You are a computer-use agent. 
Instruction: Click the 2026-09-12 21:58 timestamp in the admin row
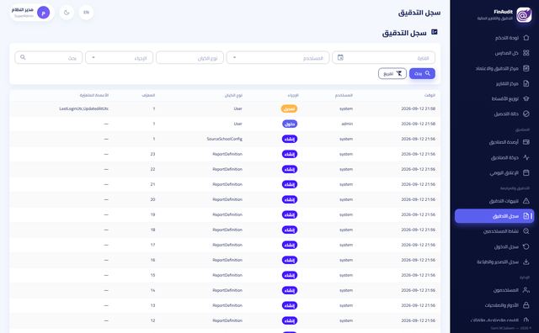point(419,124)
